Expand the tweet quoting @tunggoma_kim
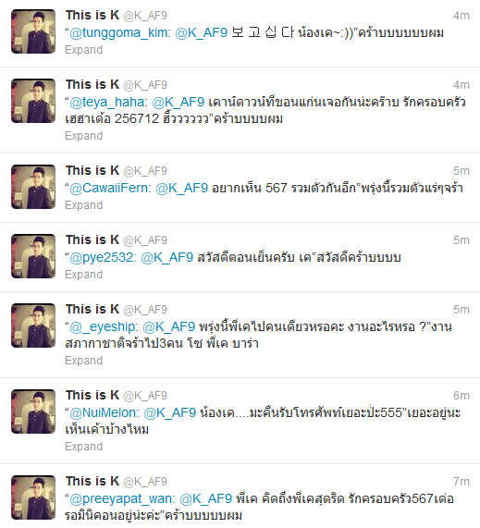The width and height of the screenshot is (480, 528). 84,50
